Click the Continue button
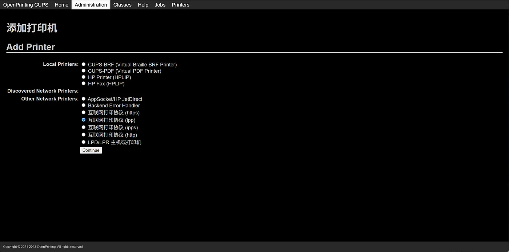Screen dimensions: 509x252 [91, 150]
